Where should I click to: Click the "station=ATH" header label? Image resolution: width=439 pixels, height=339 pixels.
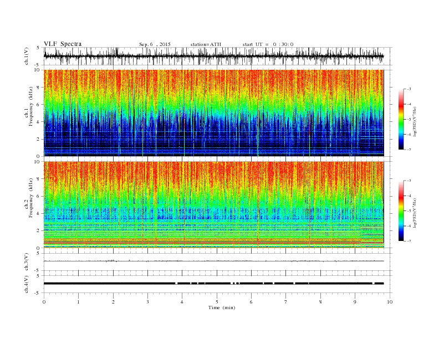coord(206,44)
